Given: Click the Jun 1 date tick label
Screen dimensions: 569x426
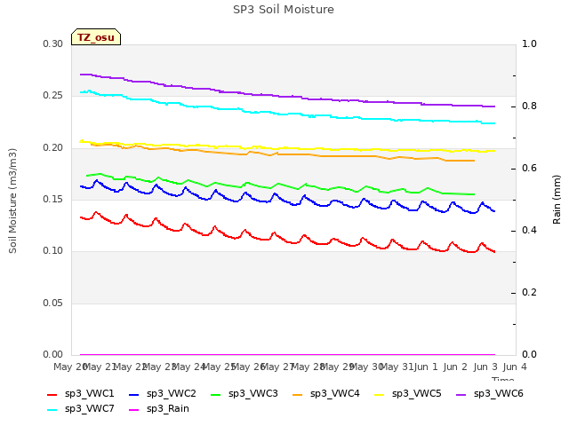Looking at the screenshot, I should [426, 367].
